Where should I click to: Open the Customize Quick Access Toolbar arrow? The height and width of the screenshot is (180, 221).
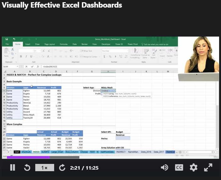[x=36, y=39]
